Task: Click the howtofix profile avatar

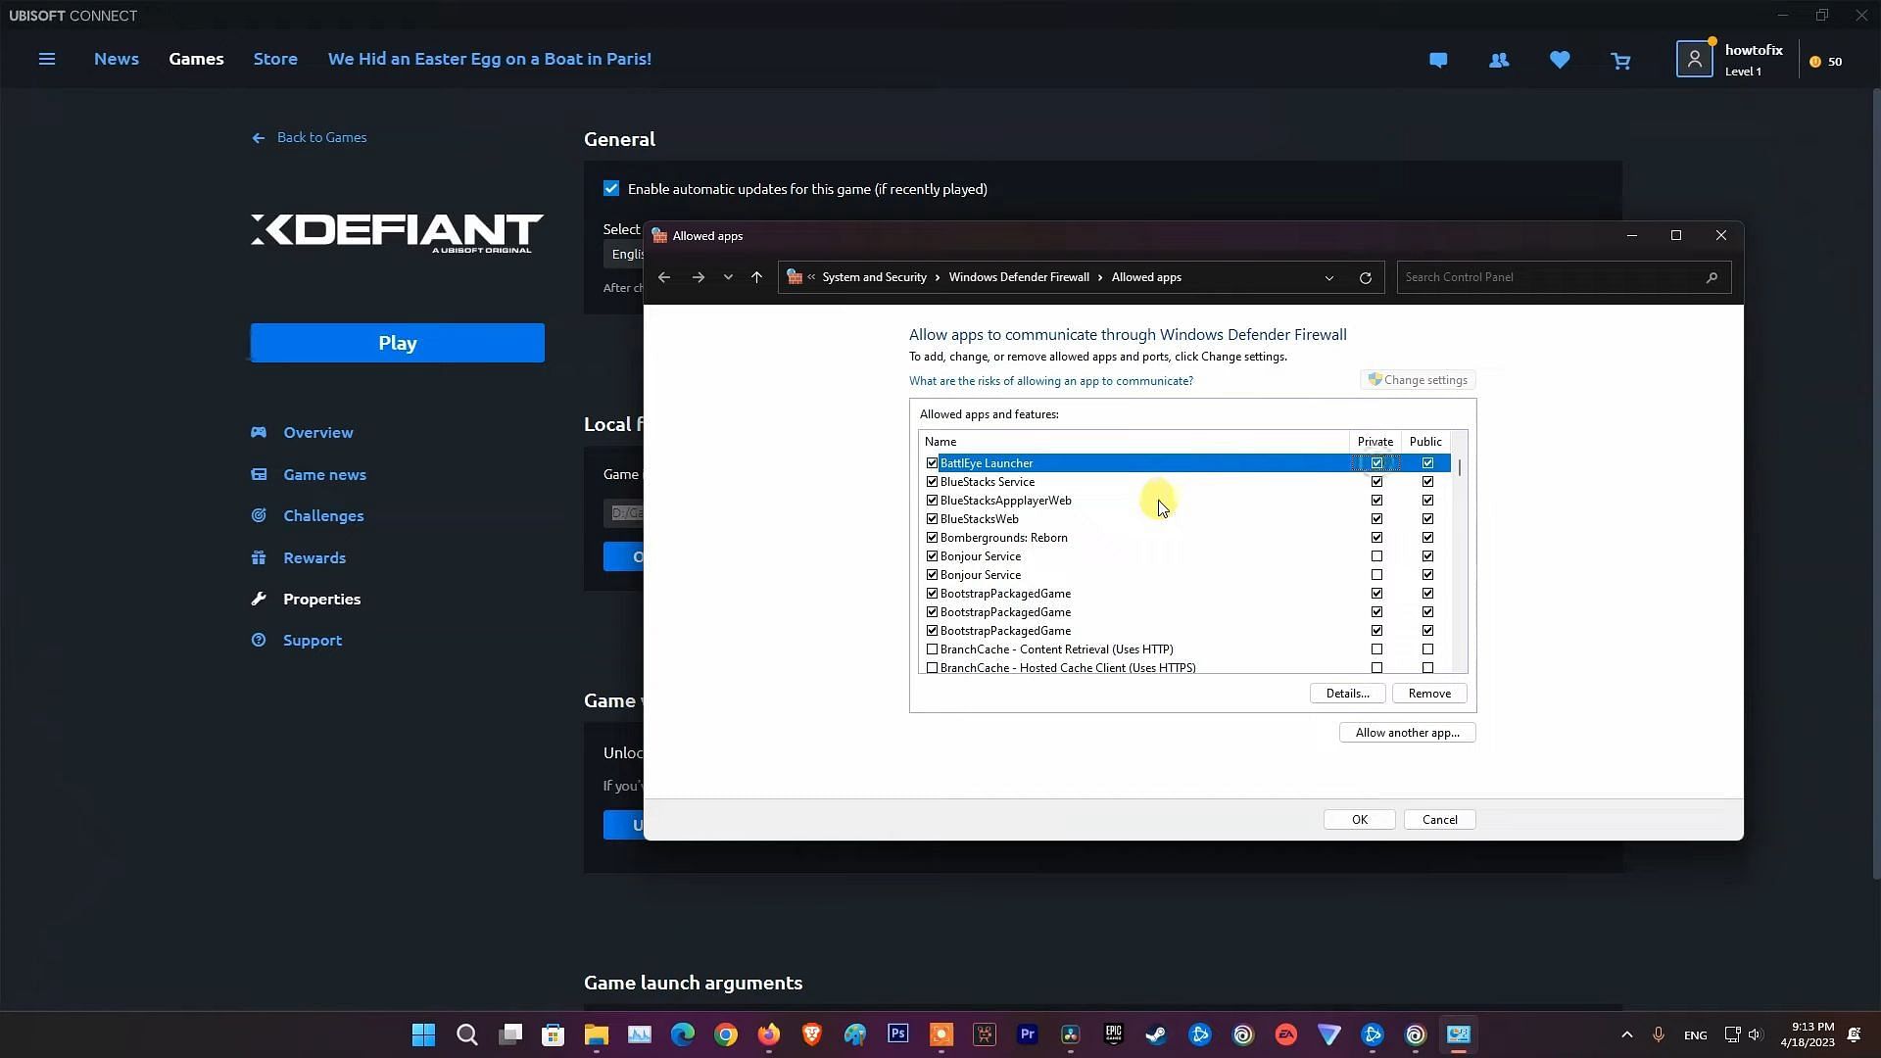Action: [x=1694, y=60]
